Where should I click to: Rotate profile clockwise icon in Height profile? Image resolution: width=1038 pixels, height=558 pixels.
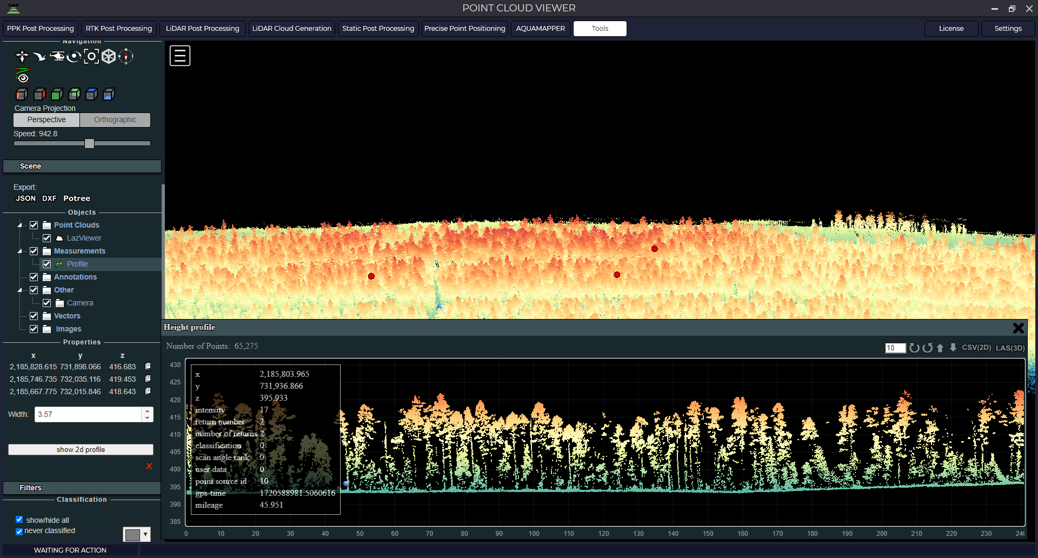pyautogui.click(x=914, y=348)
